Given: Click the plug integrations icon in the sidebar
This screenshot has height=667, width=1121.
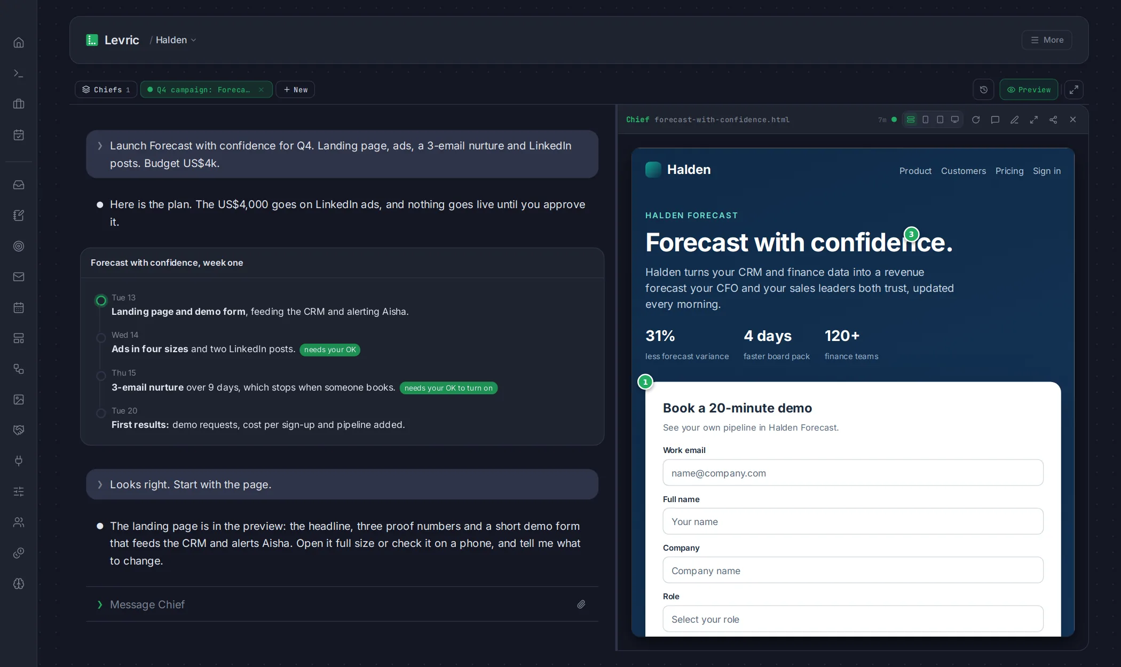Looking at the screenshot, I should (19, 461).
